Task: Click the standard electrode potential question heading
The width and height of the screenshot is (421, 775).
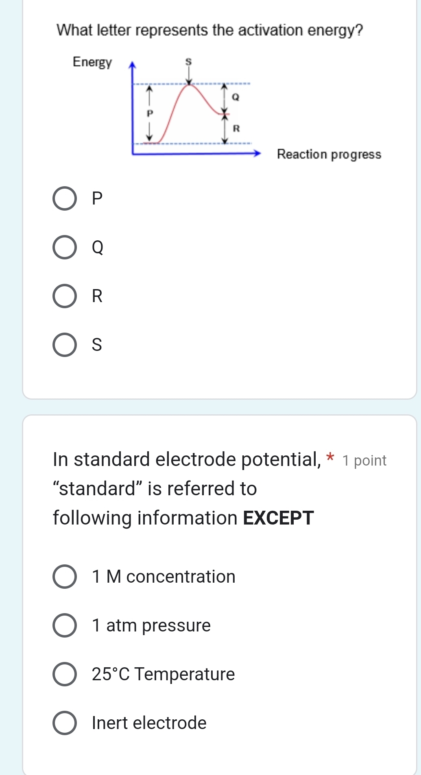Action: tap(187, 459)
